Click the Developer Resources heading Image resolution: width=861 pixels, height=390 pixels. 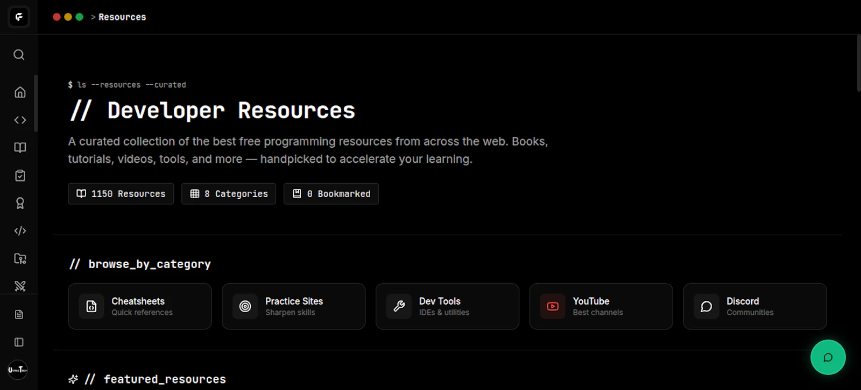tap(213, 111)
